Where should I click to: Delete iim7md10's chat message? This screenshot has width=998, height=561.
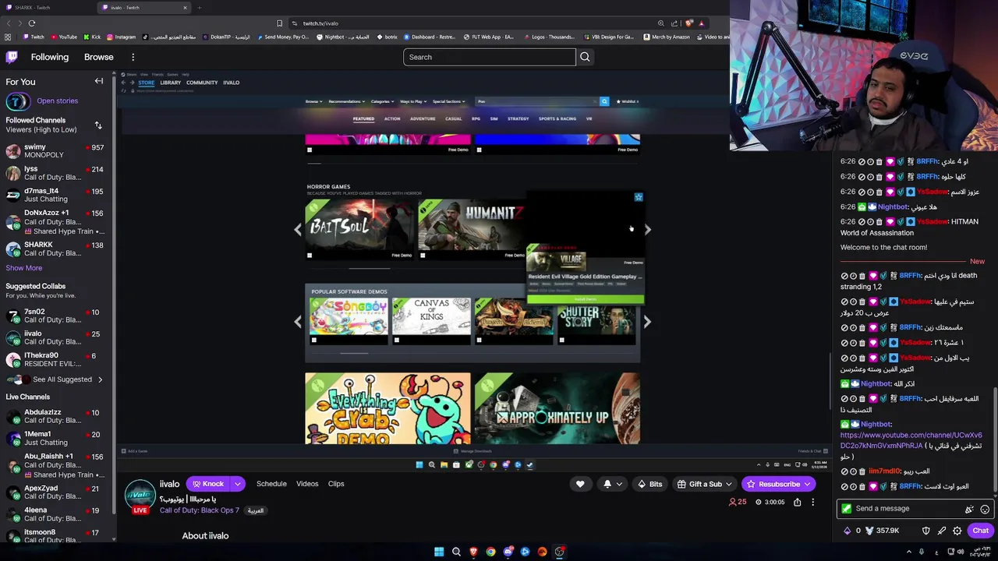pos(862,471)
